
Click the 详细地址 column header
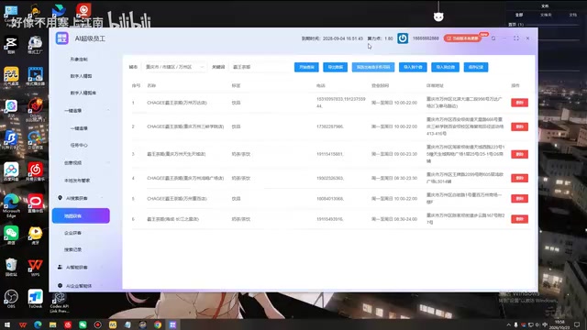tap(435, 85)
